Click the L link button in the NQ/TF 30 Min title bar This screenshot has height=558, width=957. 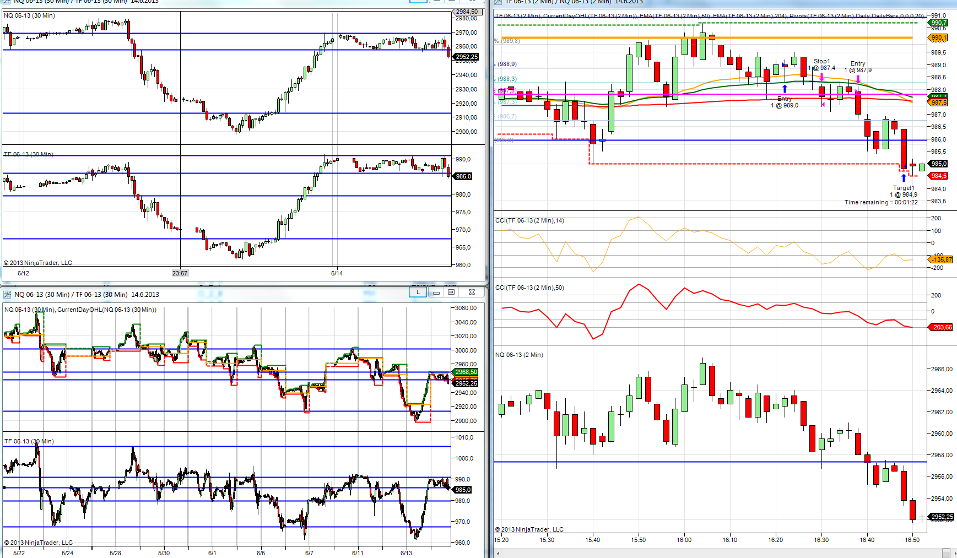coord(418,292)
